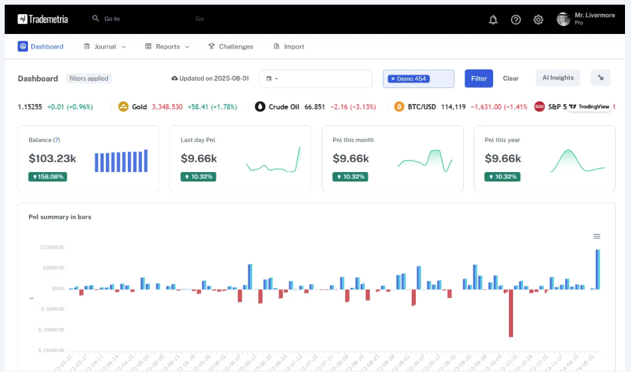Click the Crude Oil change -2.16 (-3.13%)

tap(353, 107)
